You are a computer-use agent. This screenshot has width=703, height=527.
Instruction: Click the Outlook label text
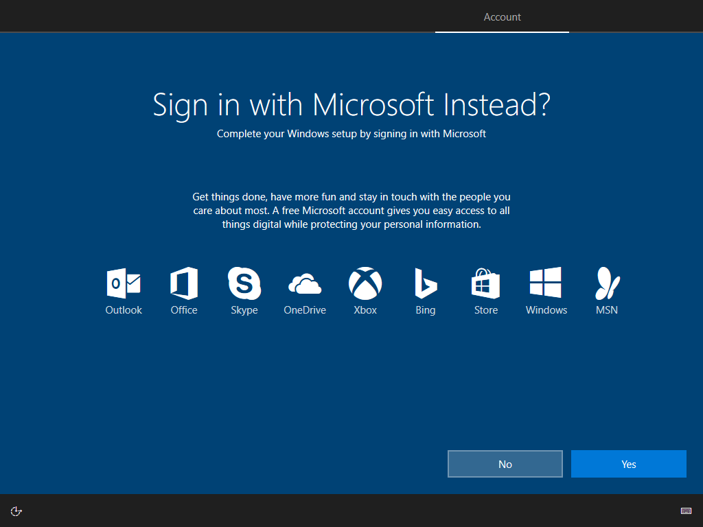(124, 309)
